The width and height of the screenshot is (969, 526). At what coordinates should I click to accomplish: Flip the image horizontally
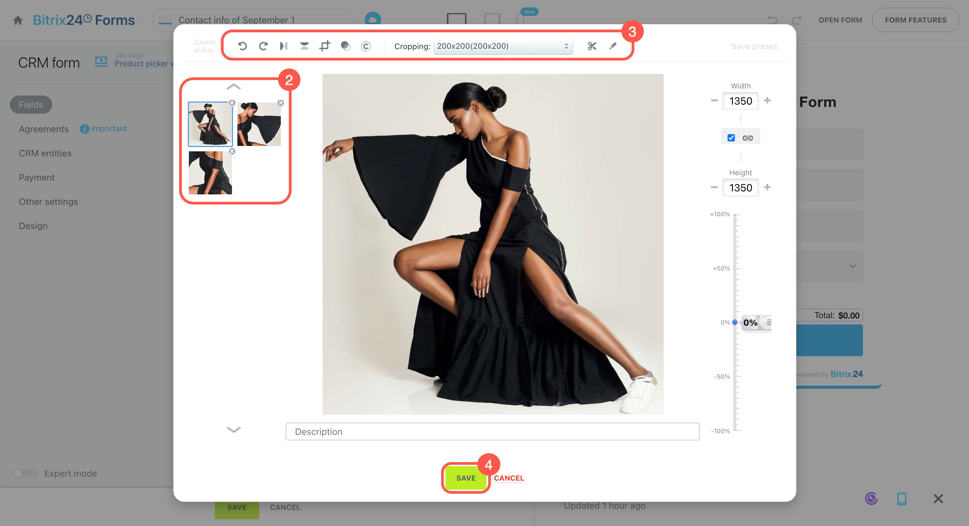(x=283, y=46)
